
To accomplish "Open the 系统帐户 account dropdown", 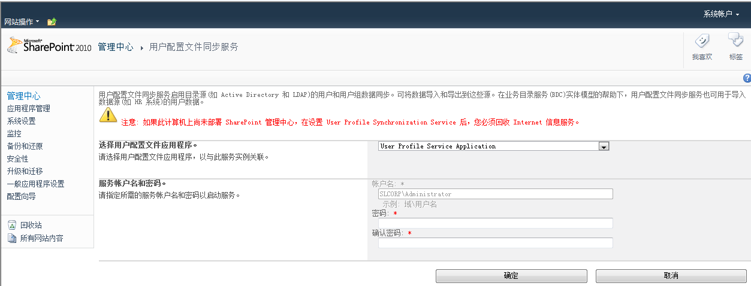I will pyautogui.click(x=721, y=14).
